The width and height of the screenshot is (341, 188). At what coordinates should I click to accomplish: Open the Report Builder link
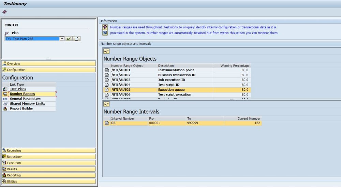pyautogui.click(x=21, y=109)
